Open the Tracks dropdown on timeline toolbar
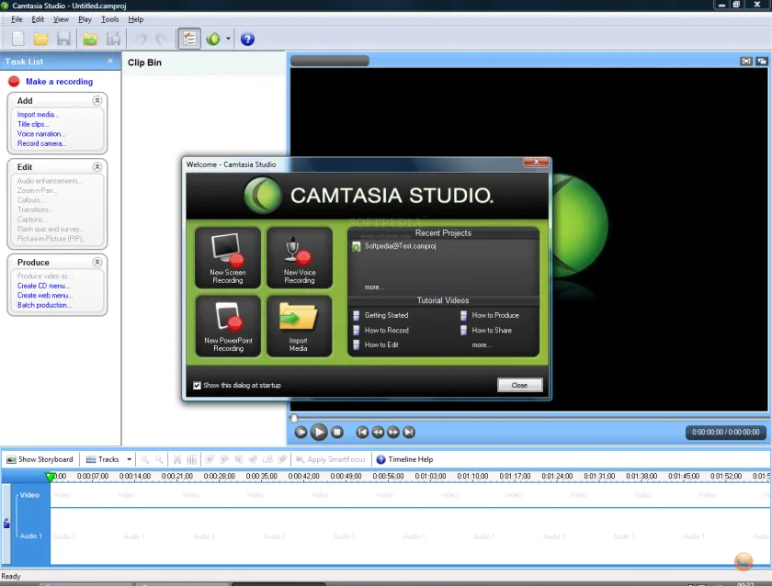This screenshot has height=586, width=772. pyautogui.click(x=129, y=459)
